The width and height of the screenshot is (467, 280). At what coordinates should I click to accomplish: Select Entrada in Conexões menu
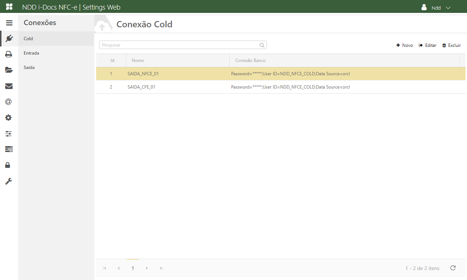point(31,53)
